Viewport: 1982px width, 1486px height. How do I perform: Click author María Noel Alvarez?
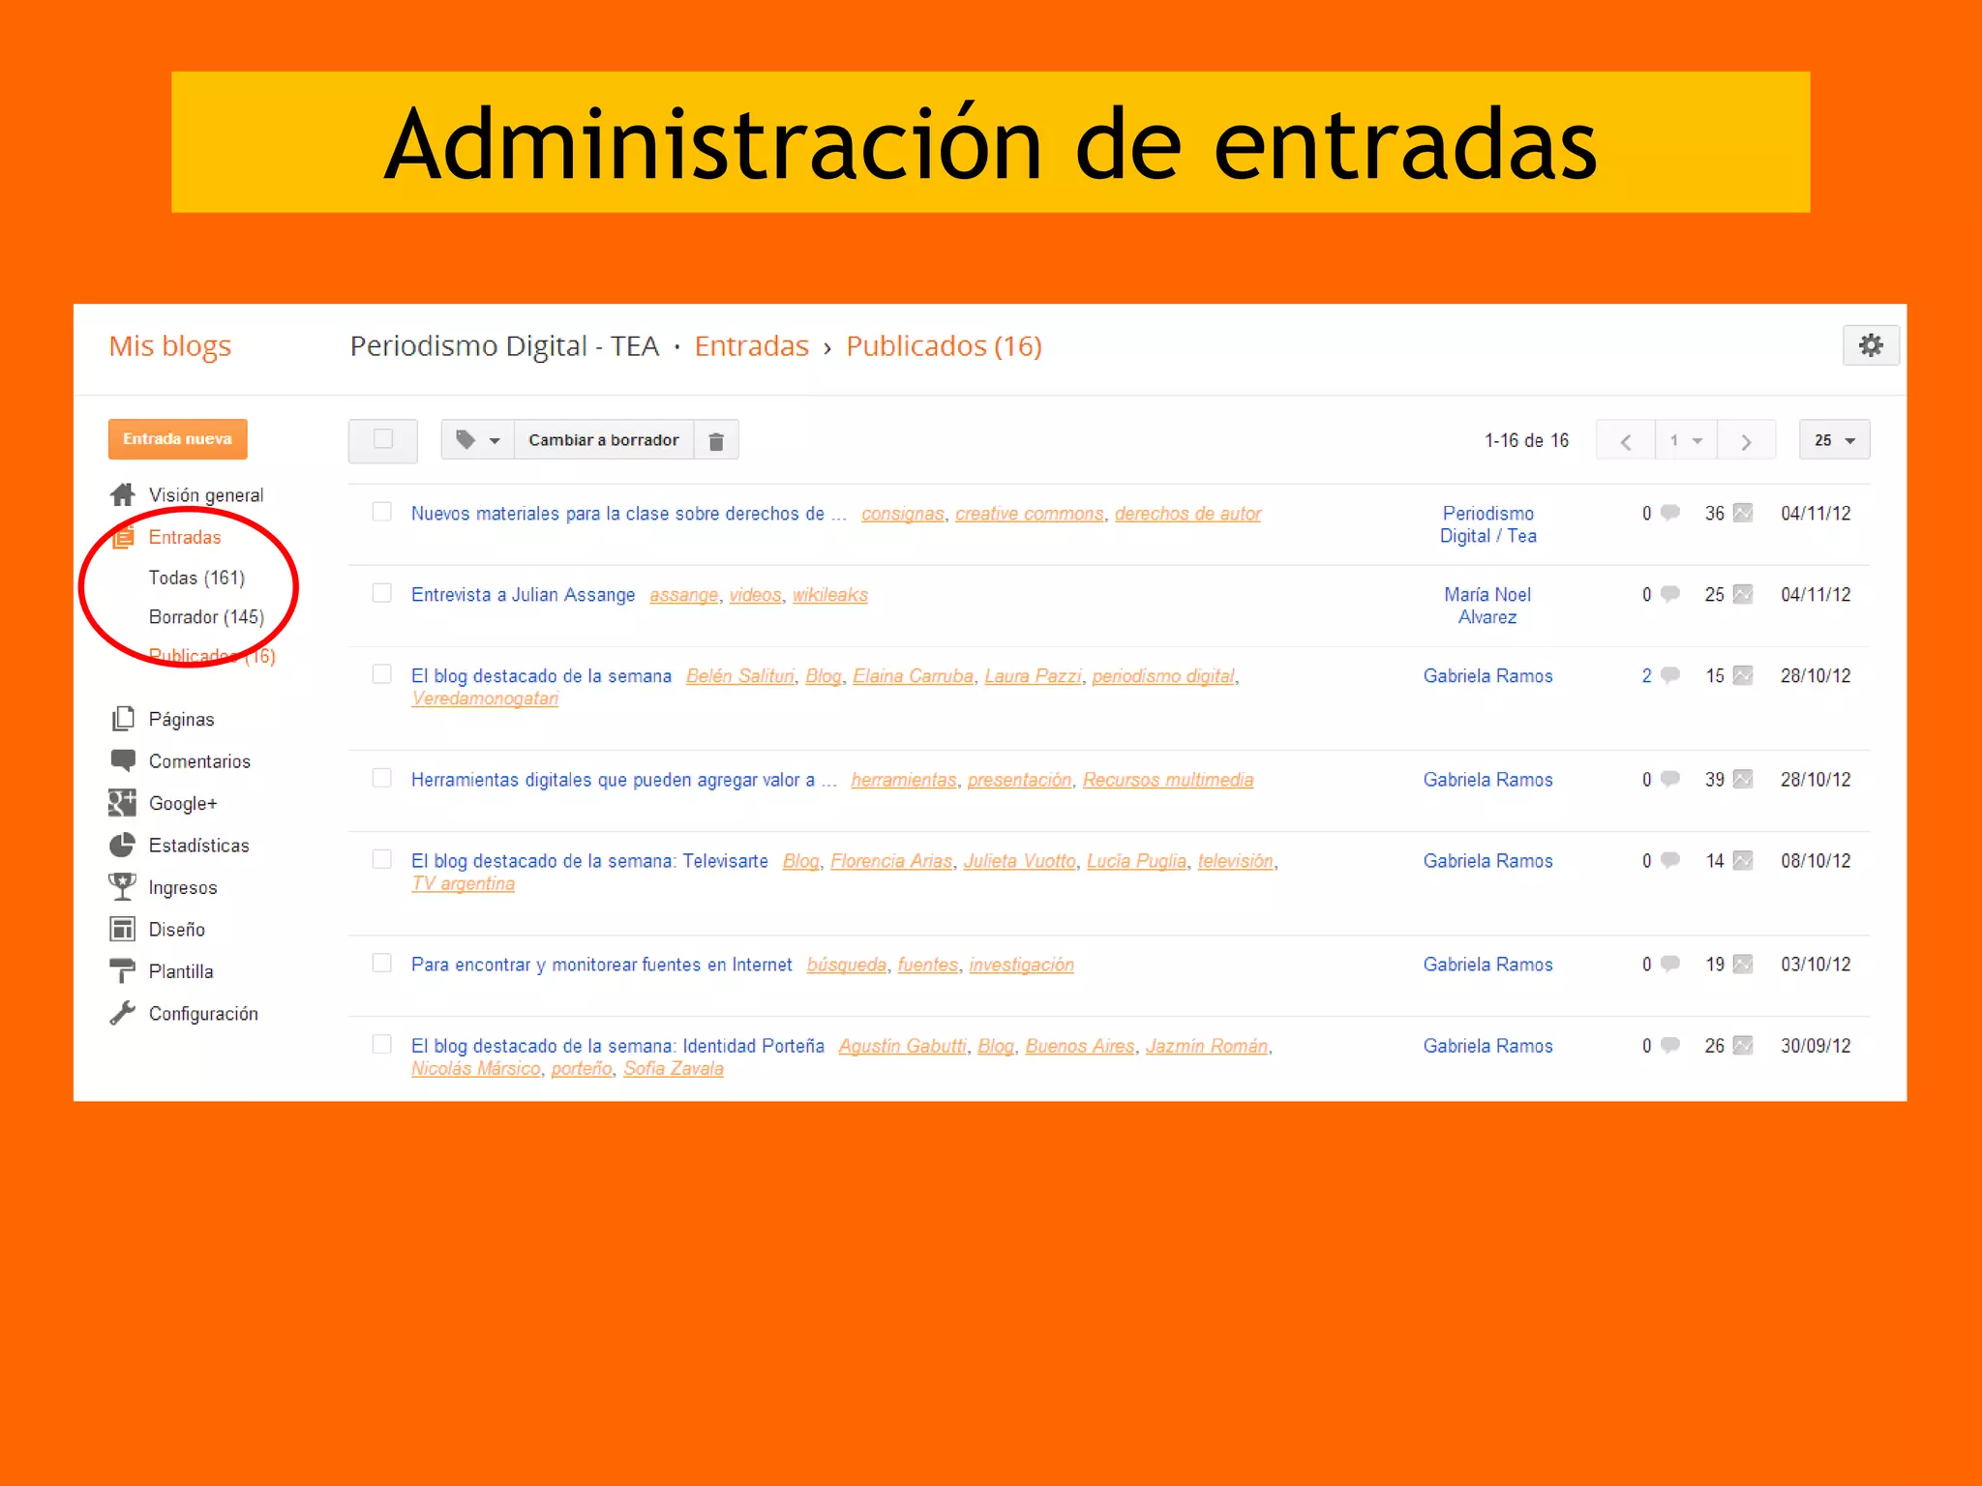[1487, 606]
